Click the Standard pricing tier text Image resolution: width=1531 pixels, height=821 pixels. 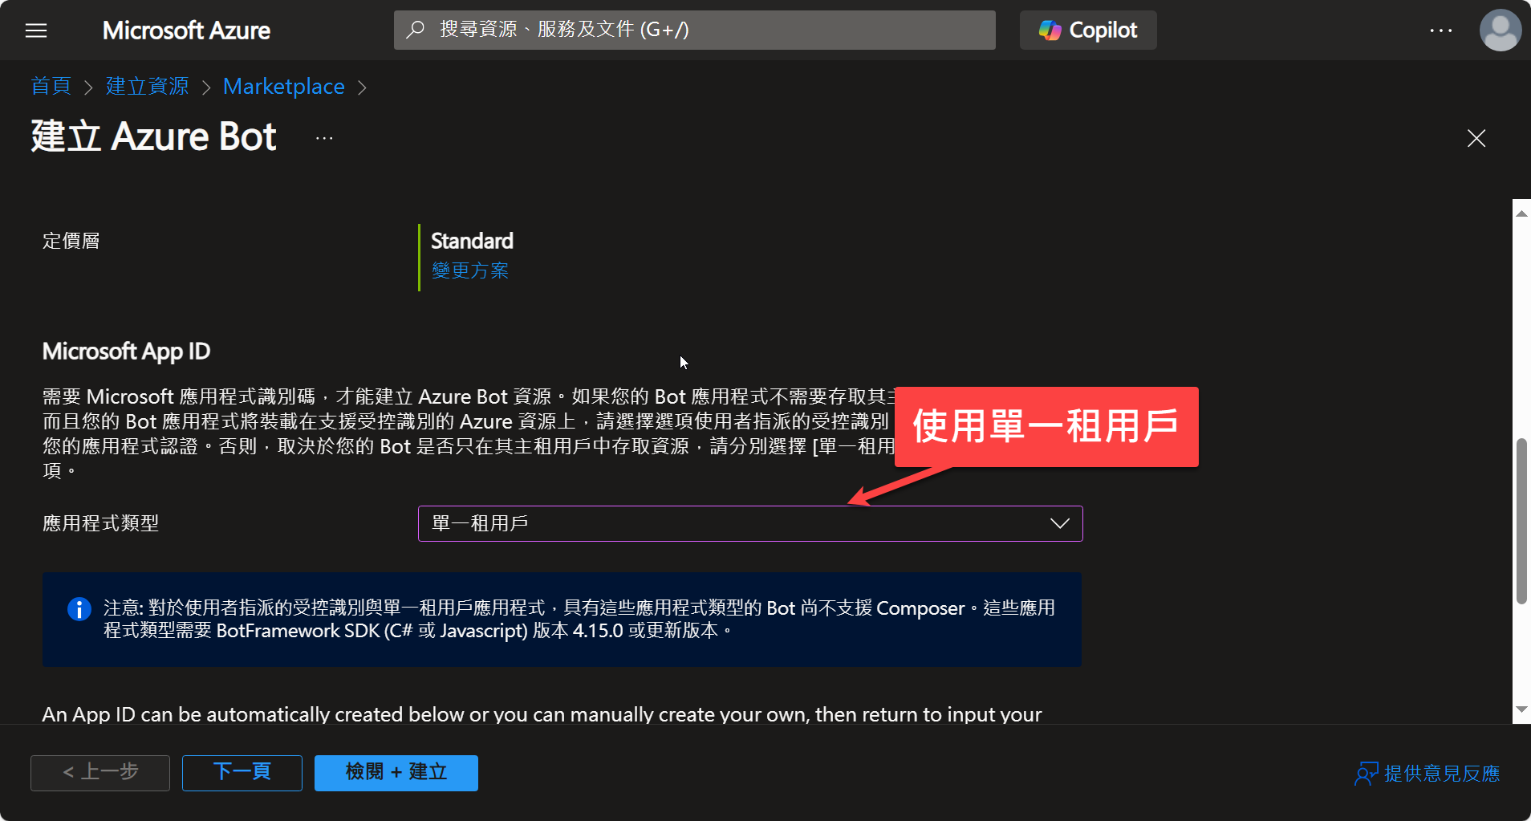[x=472, y=241]
